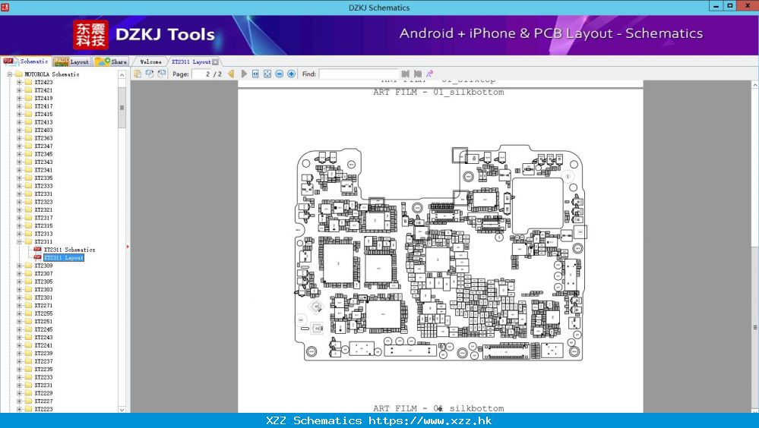Click the text search options icon
759x428 pixels.
tap(429, 74)
